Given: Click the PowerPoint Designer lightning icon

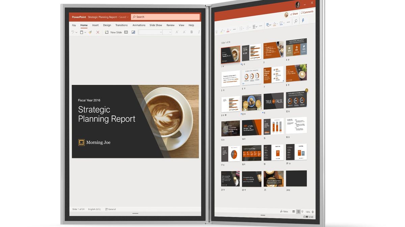Looking at the screenshot, I should tap(303, 21).
